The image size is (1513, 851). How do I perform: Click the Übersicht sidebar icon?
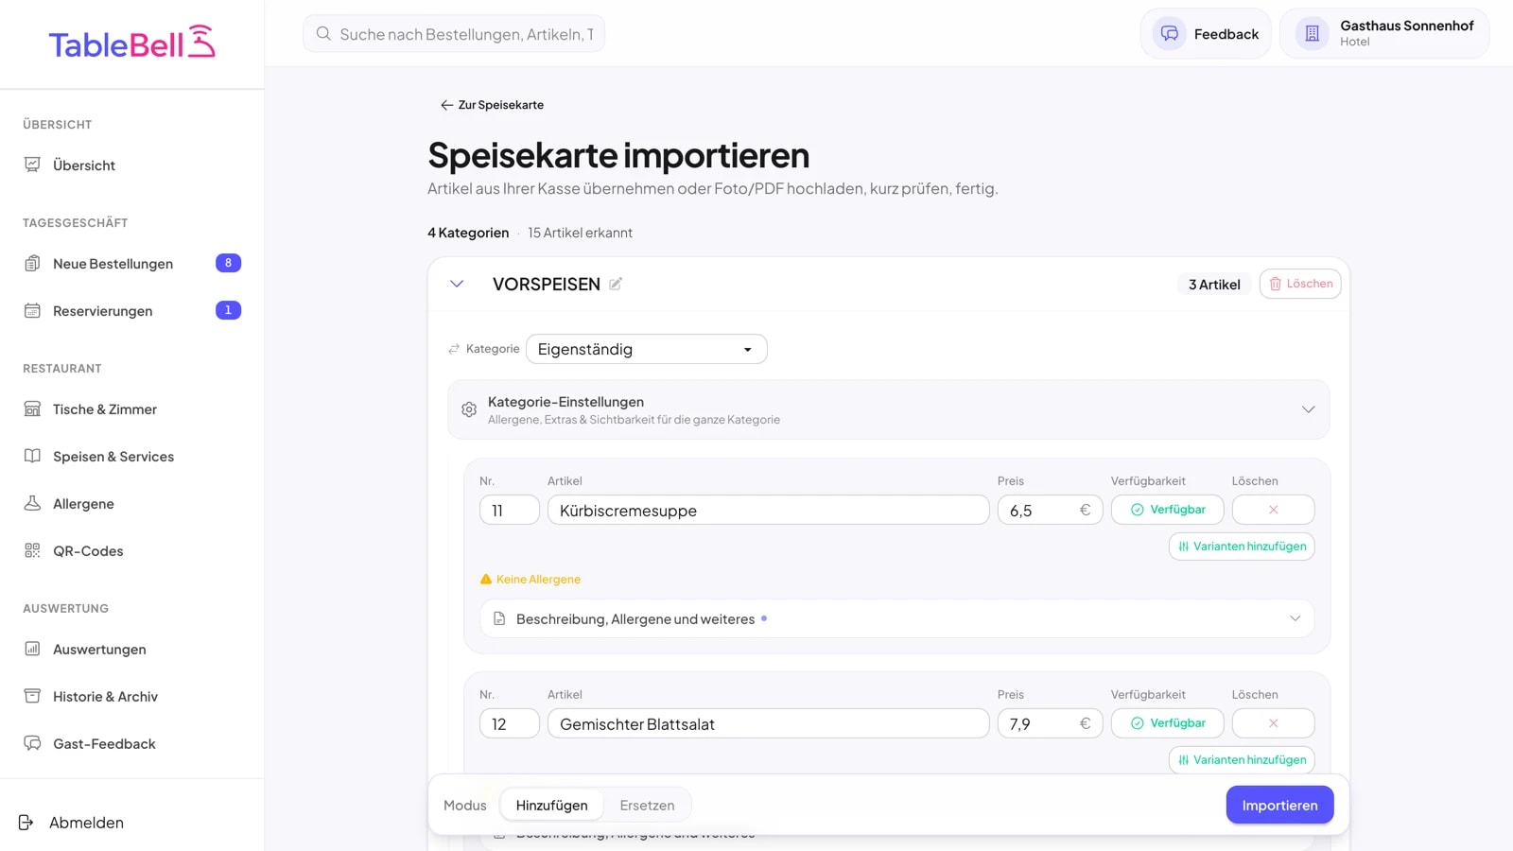tap(32, 165)
